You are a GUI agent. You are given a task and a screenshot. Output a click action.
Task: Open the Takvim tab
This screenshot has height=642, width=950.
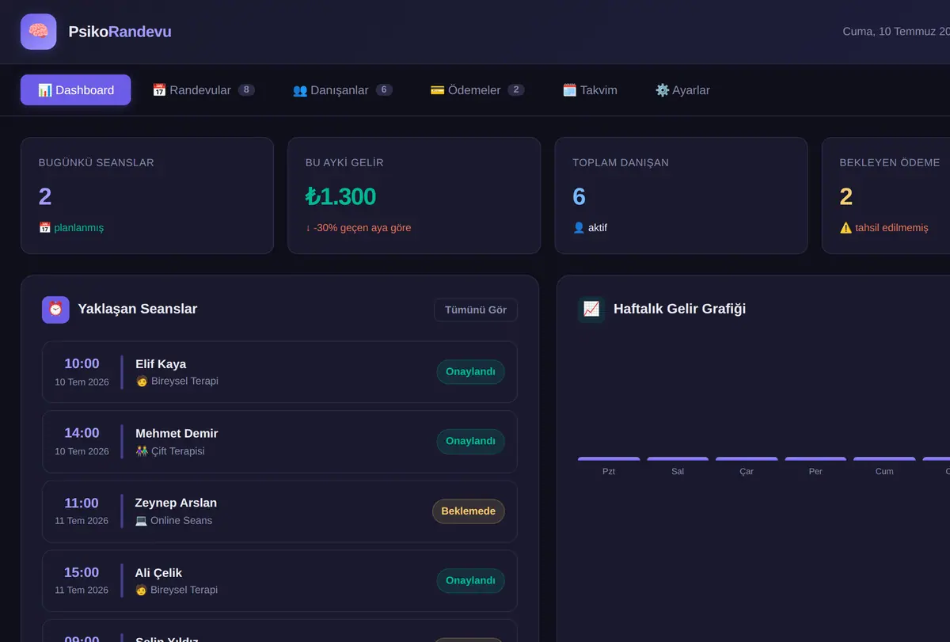pos(590,90)
